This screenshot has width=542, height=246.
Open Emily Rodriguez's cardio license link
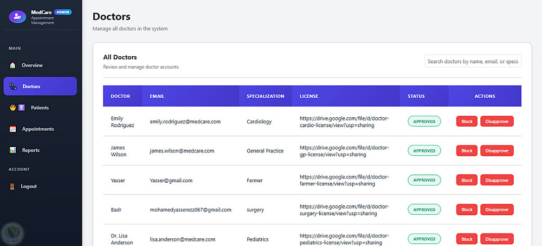344,122
